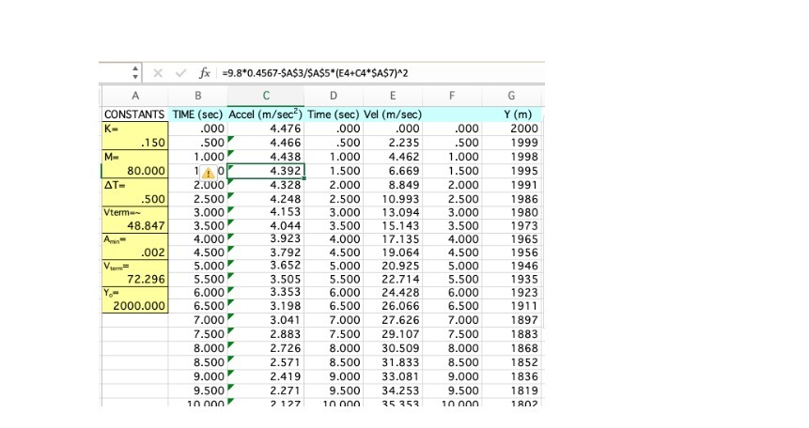The height and width of the screenshot is (428, 809).
Task: Click the TIME (sec) header cell
Action: coord(197,115)
